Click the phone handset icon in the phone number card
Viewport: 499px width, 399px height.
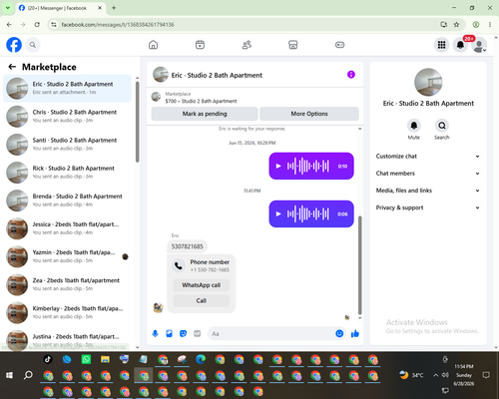[179, 266]
